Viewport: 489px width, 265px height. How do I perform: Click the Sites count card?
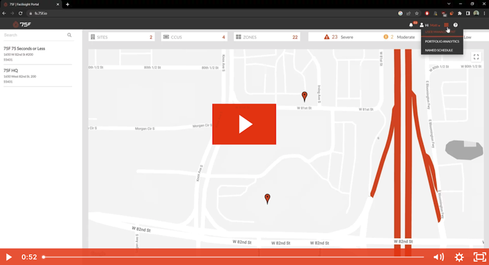point(122,36)
